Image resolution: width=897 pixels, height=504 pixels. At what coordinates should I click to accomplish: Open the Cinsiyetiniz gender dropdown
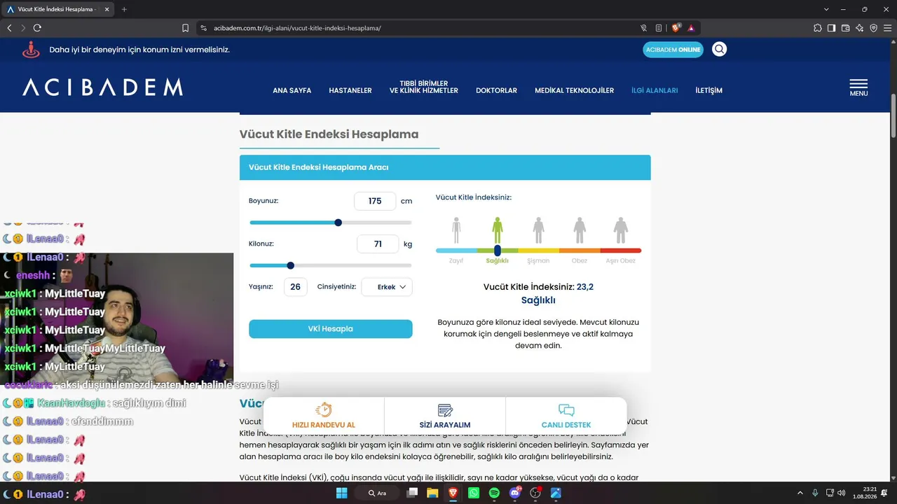[x=387, y=287]
